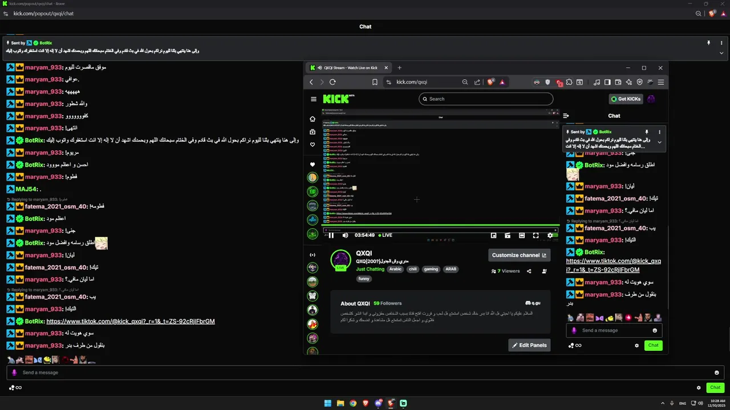This screenshot has width=730, height=410.
Task: Click Send a message field in inner chat
Action: tap(614, 330)
